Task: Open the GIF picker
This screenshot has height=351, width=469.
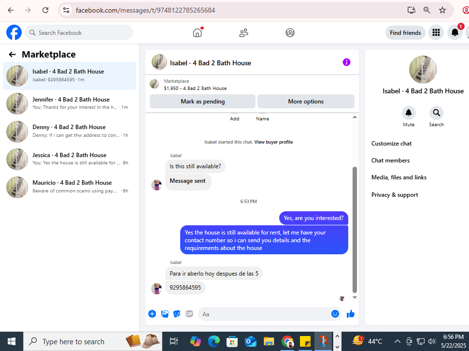Action: 189,314
